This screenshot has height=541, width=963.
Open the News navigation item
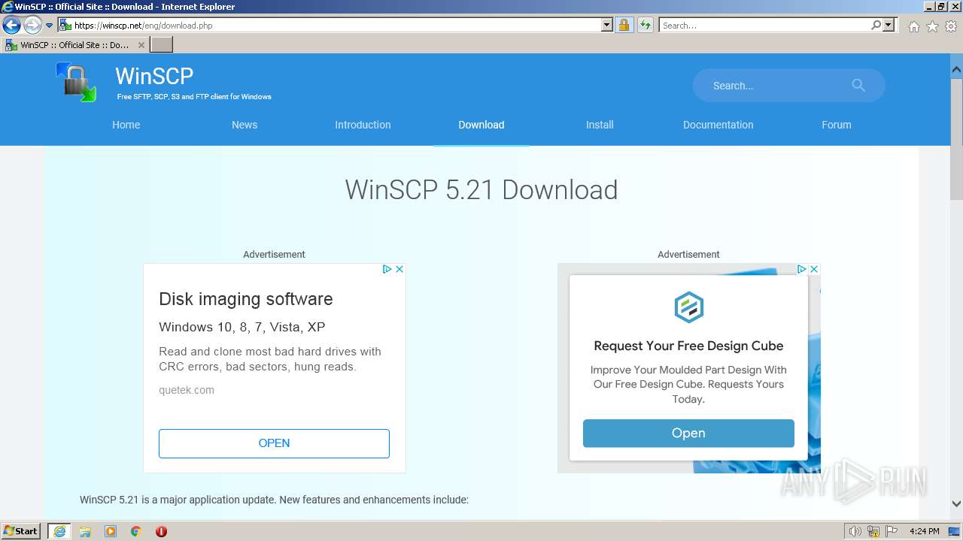click(245, 125)
